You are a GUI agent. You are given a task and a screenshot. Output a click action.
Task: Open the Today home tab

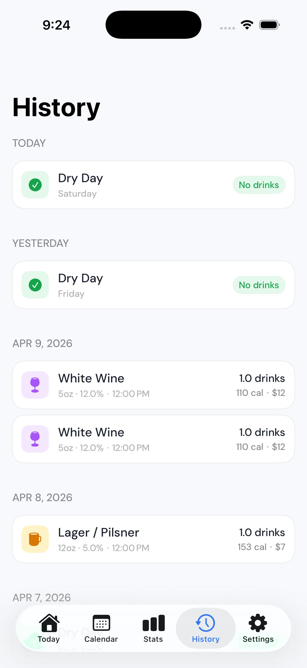coord(49,628)
